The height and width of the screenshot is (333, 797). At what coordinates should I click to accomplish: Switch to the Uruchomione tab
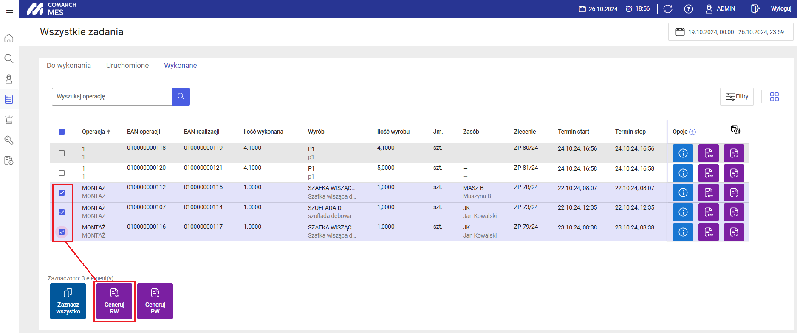point(127,65)
